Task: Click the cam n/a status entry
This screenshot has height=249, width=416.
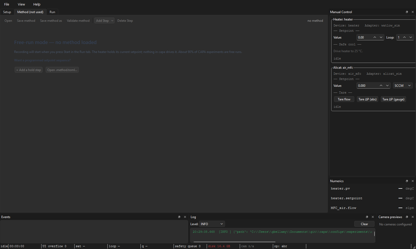Action: [247, 246]
